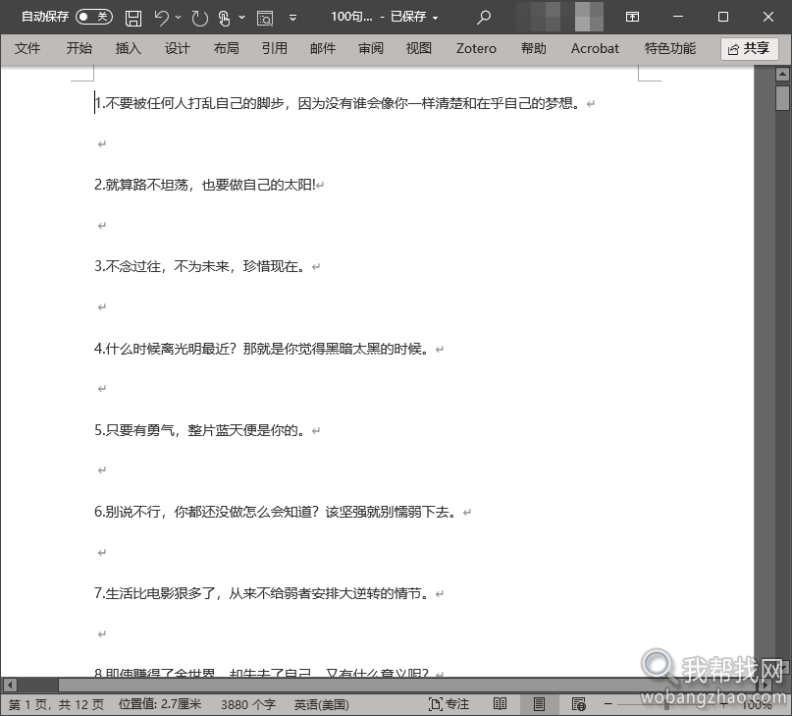Open the Undo history dropdown arrow

tap(179, 18)
